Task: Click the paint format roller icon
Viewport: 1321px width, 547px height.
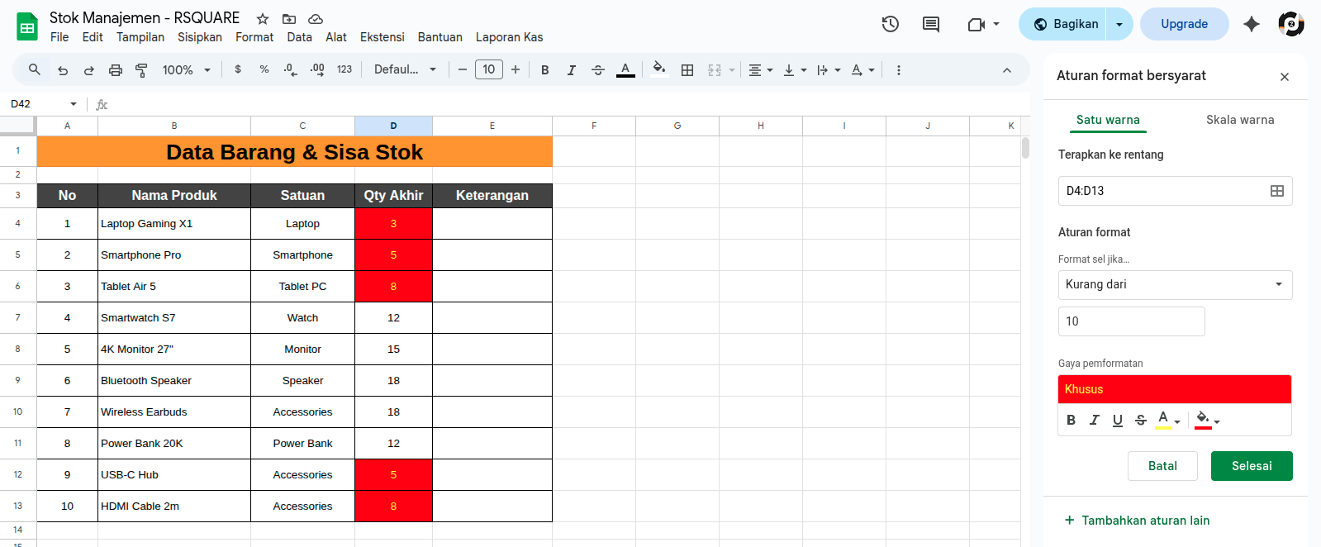Action: pyautogui.click(x=141, y=70)
